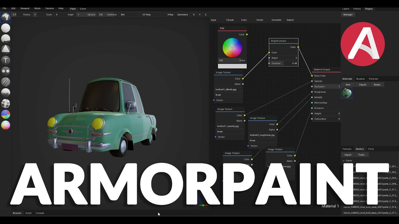Open the UV Map dropdown
The width and height of the screenshot is (399, 224).
pos(151,15)
